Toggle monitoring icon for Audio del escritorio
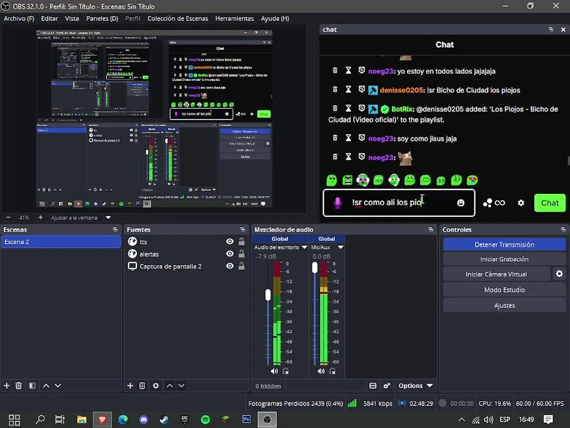The width and height of the screenshot is (570, 428). click(x=286, y=371)
